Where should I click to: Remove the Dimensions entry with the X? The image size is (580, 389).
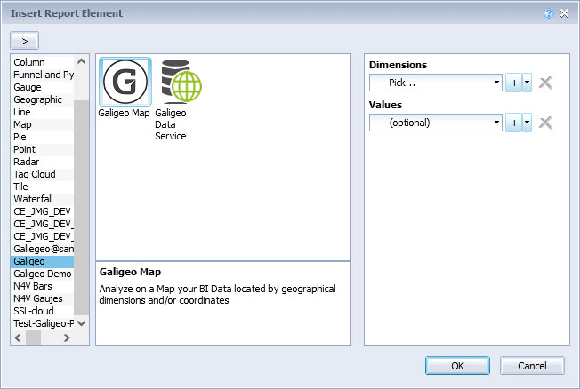point(545,83)
